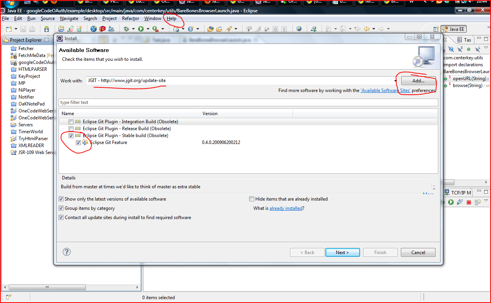Open the already installed link

(286, 208)
